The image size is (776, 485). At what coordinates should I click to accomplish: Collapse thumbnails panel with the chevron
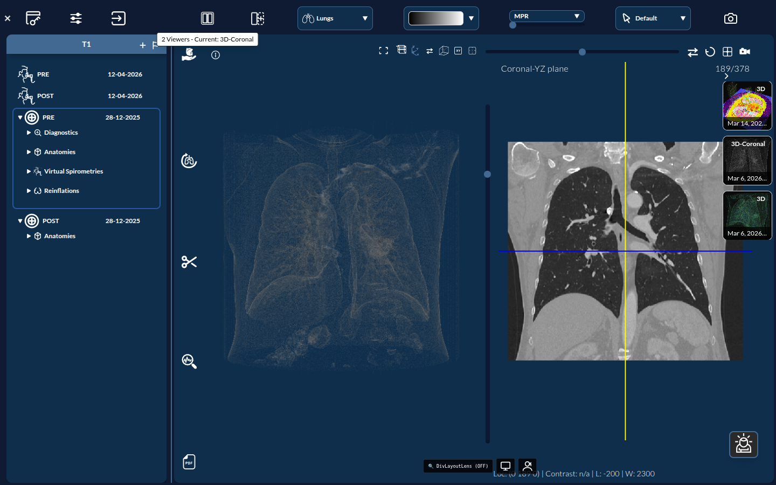726,76
